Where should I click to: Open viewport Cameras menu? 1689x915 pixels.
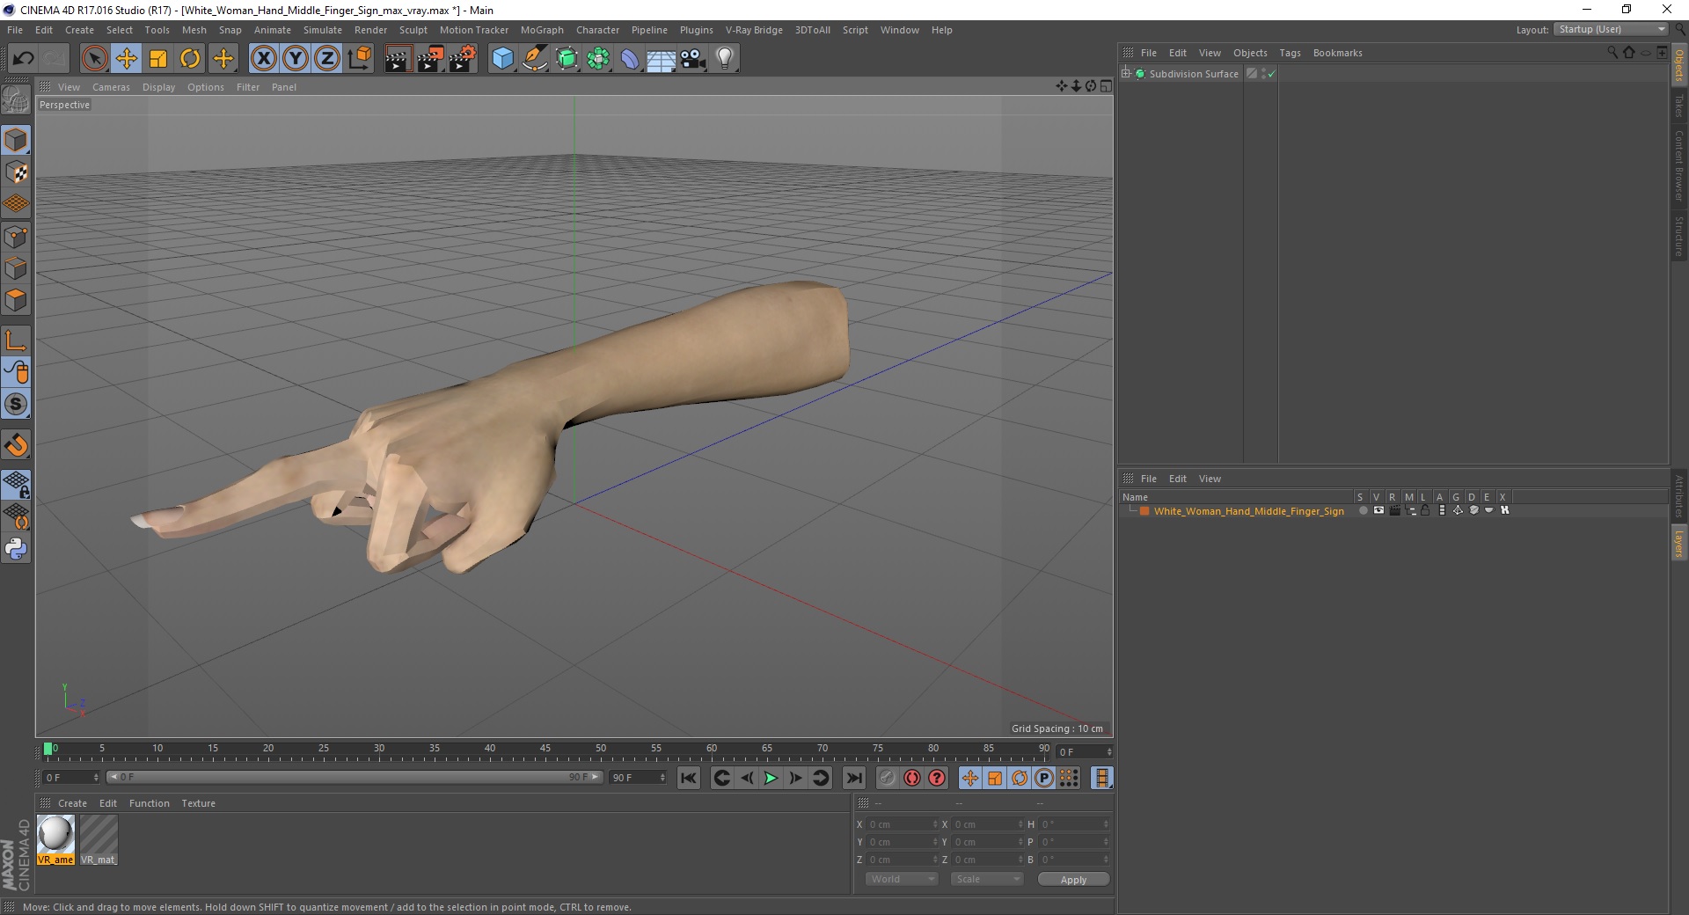111,87
